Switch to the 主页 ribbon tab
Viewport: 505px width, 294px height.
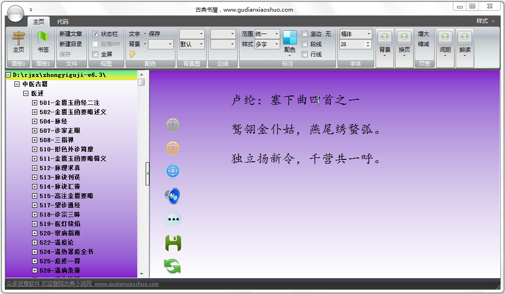click(39, 21)
